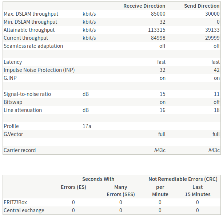The height and width of the screenshot is (217, 223).
Task: Click the Signal-to-noise ratio label
Action: pos(27,94)
